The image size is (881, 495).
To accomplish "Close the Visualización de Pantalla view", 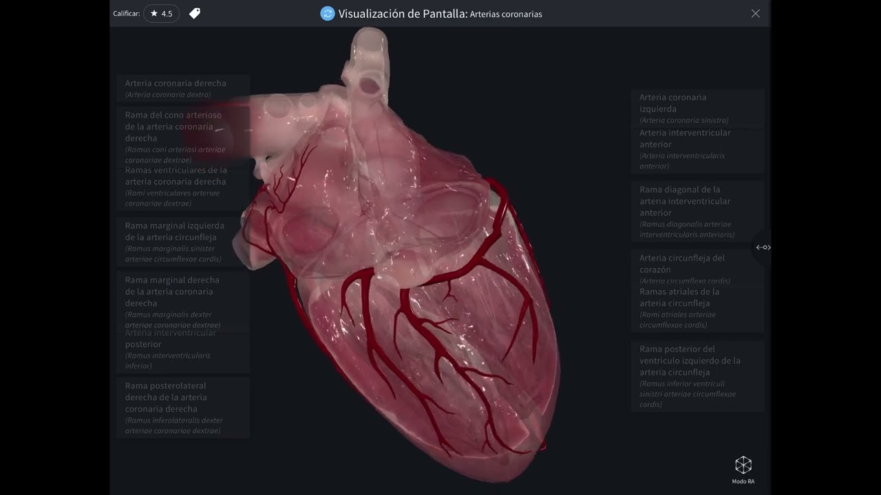I will point(756,14).
